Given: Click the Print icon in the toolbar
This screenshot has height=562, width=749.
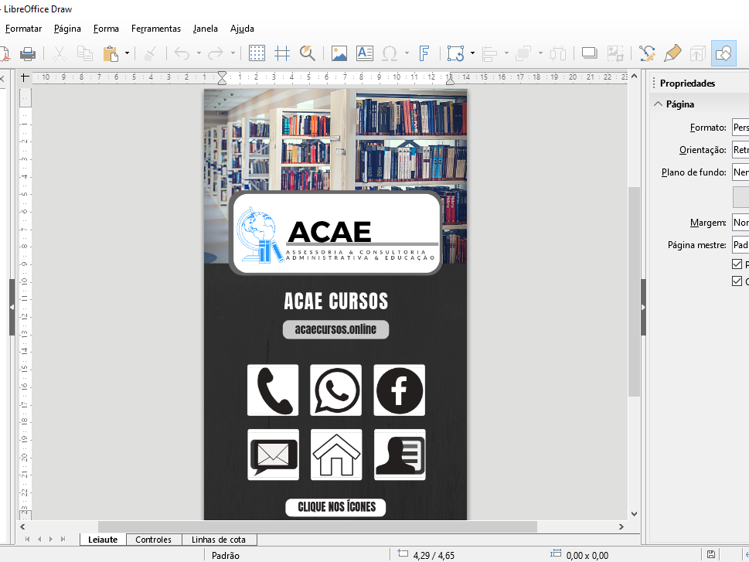Looking at the screenshot, I should coord(28,53).
